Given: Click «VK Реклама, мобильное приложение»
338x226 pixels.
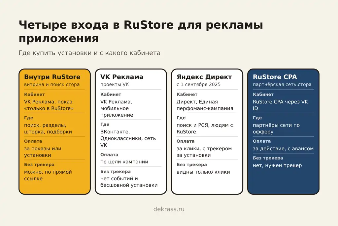Looking at the screenshot, I should click(117, 108).
